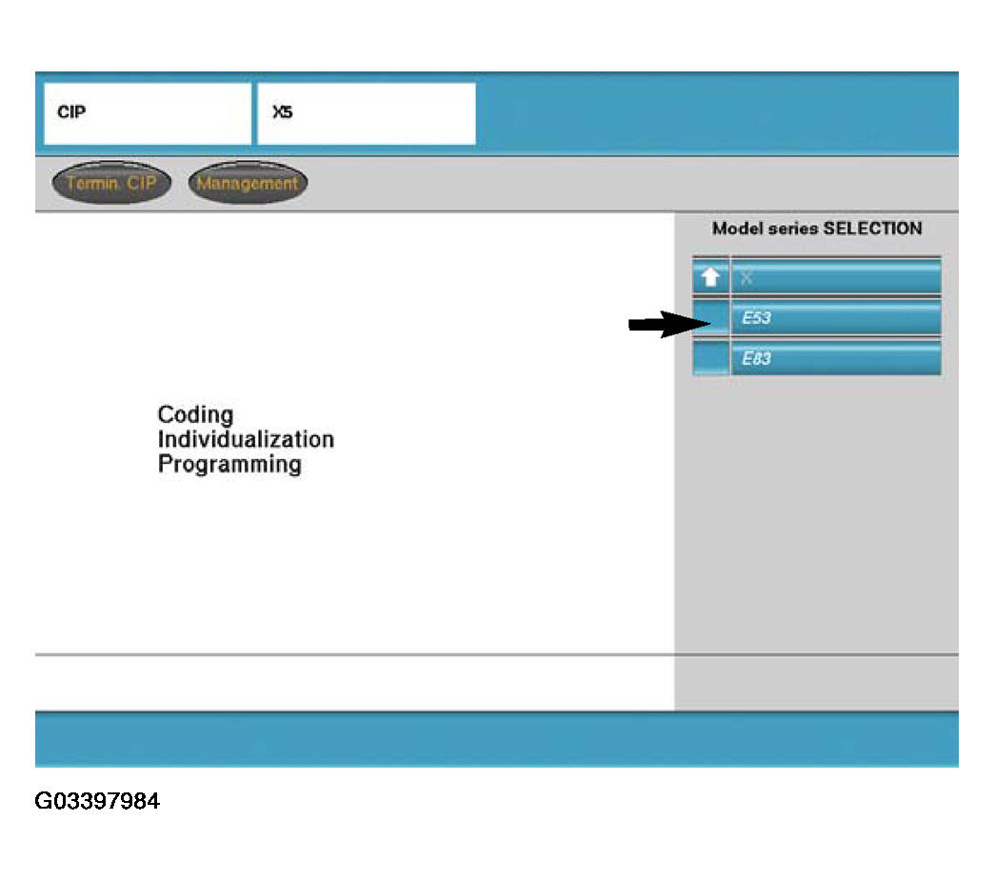Click the CIP header field
This screenshot has height=881, width=995.
(x=147, y=113)
